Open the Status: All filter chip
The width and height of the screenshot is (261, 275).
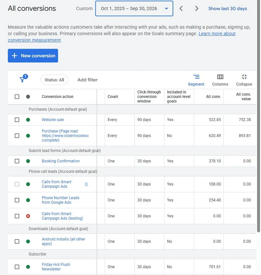[x=54, y=80]
